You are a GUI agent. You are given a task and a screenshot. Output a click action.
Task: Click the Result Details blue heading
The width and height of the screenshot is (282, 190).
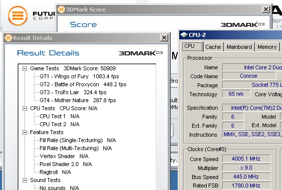coord(48,53)
